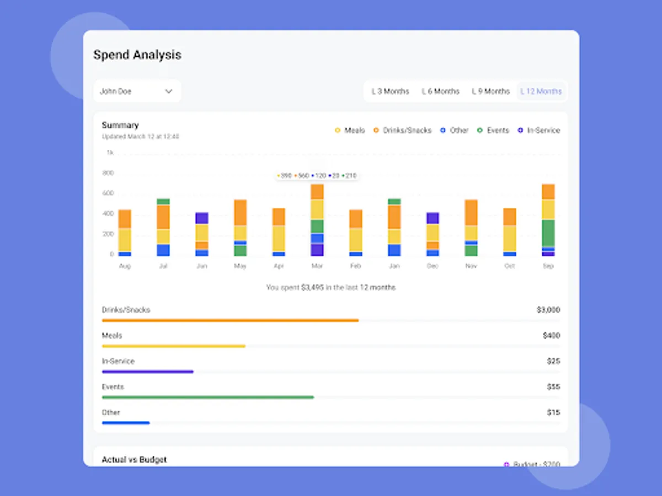
Task: Switch to the L 6 Months tab
Action: pos(440,91)
